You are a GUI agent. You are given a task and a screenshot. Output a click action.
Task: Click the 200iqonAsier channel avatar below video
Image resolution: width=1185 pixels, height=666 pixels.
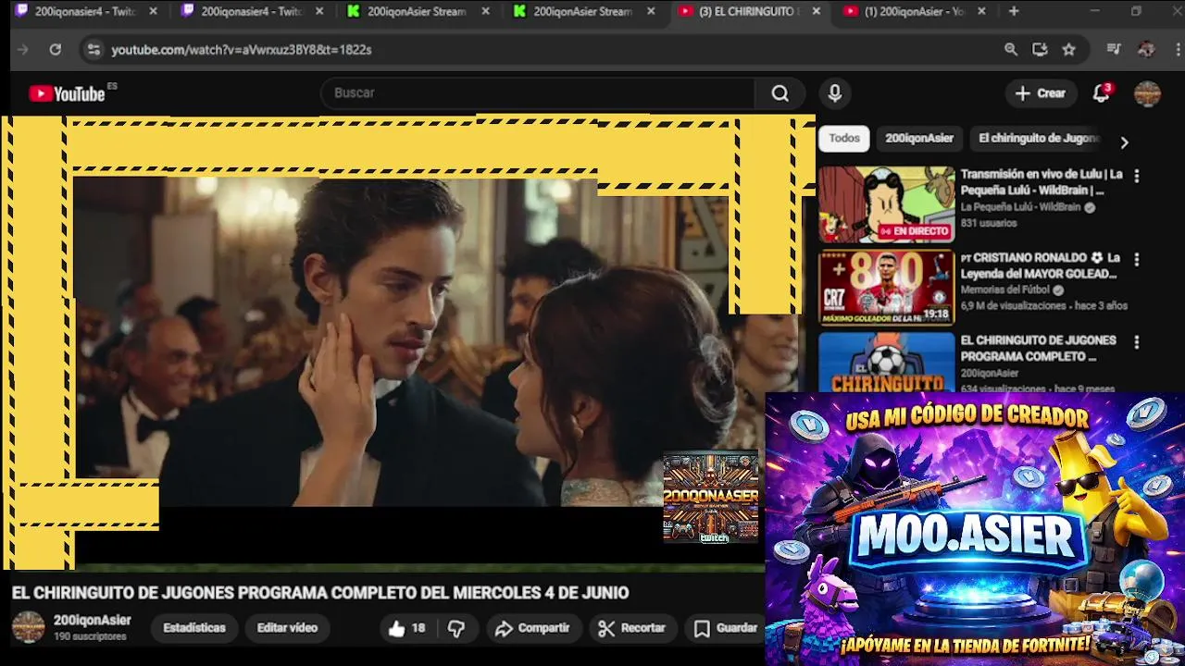click(x=28, y=627)
